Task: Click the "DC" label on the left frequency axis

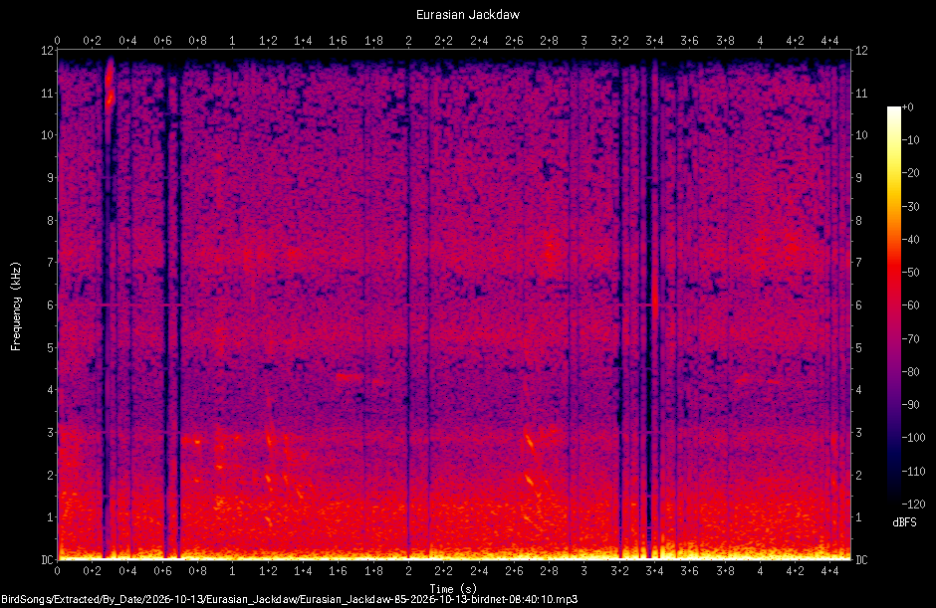Action: (47, 559)
